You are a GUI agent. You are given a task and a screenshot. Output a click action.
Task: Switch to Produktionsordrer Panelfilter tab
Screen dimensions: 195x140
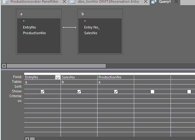tap(34, 2)
